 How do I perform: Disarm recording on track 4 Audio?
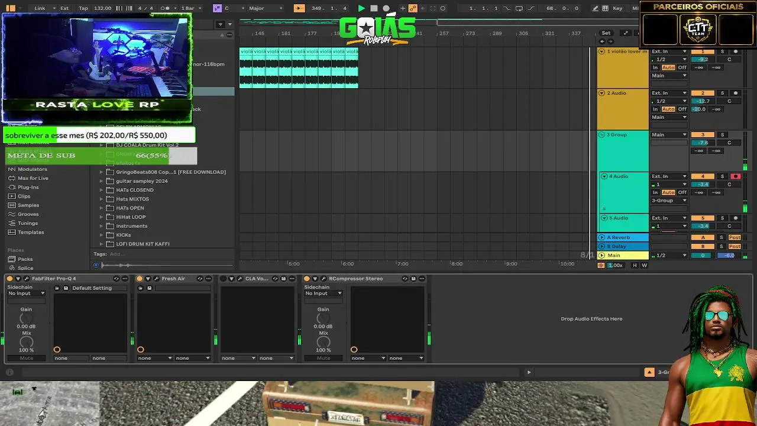point(736,176)
